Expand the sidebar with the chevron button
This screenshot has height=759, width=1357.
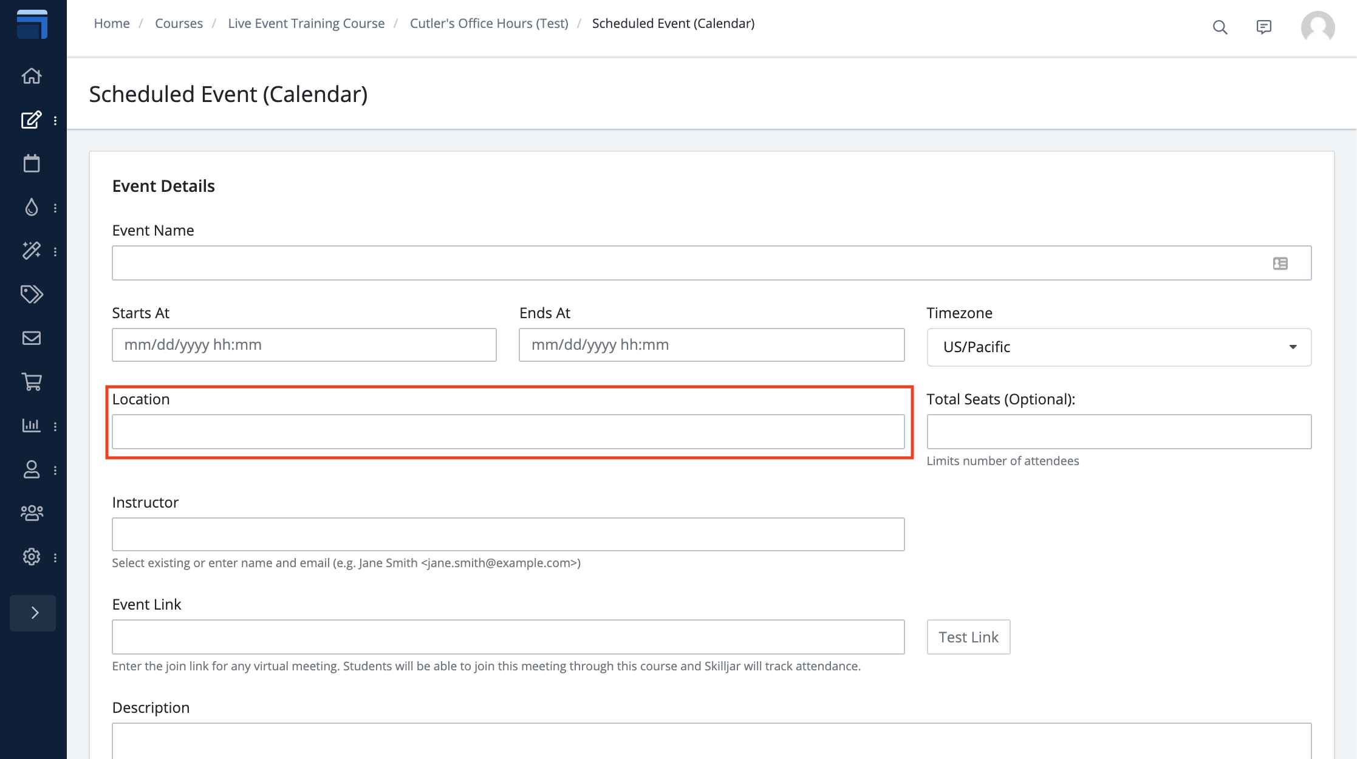point(33,613)
